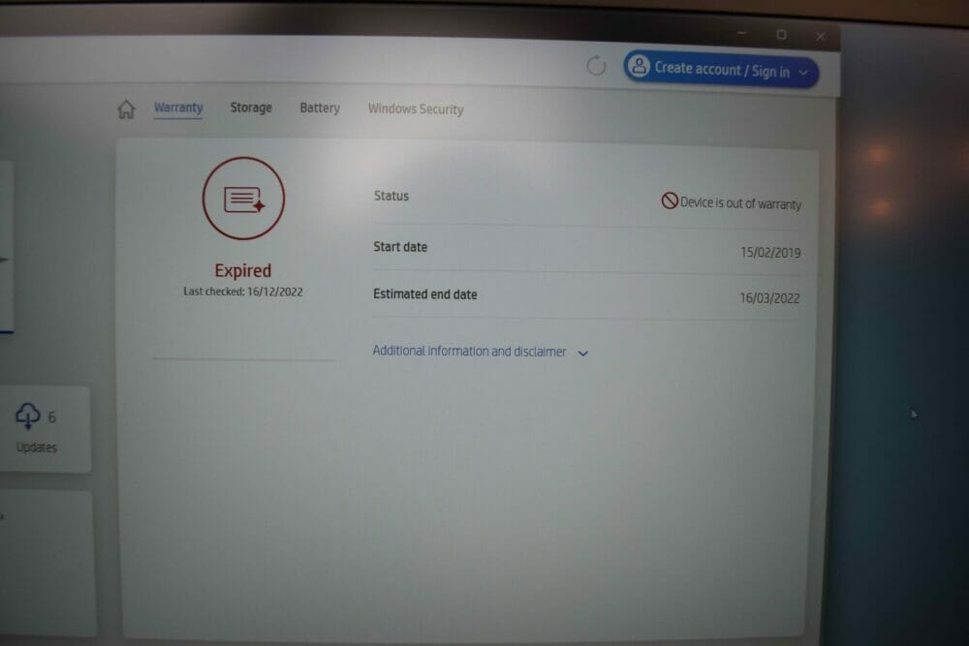This screenshot has width=969, height=646.
Task: Click the Last checked: 16/12/2022 text
Action: point(243,292)
